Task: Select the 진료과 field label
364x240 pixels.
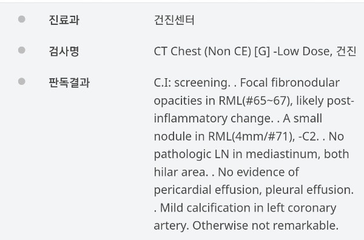Action: coord(64,20)
